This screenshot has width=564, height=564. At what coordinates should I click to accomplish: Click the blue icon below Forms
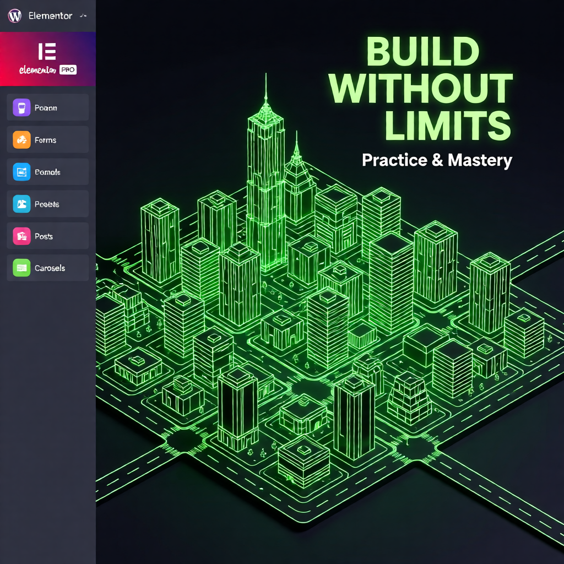21,172
